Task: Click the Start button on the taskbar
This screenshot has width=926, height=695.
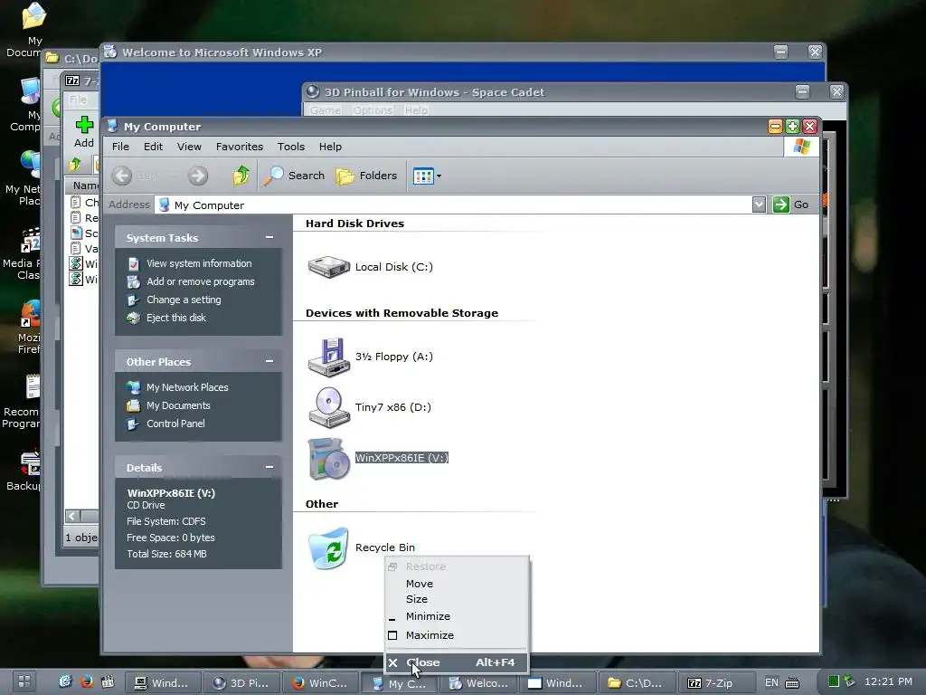Action: click(24, 681)
